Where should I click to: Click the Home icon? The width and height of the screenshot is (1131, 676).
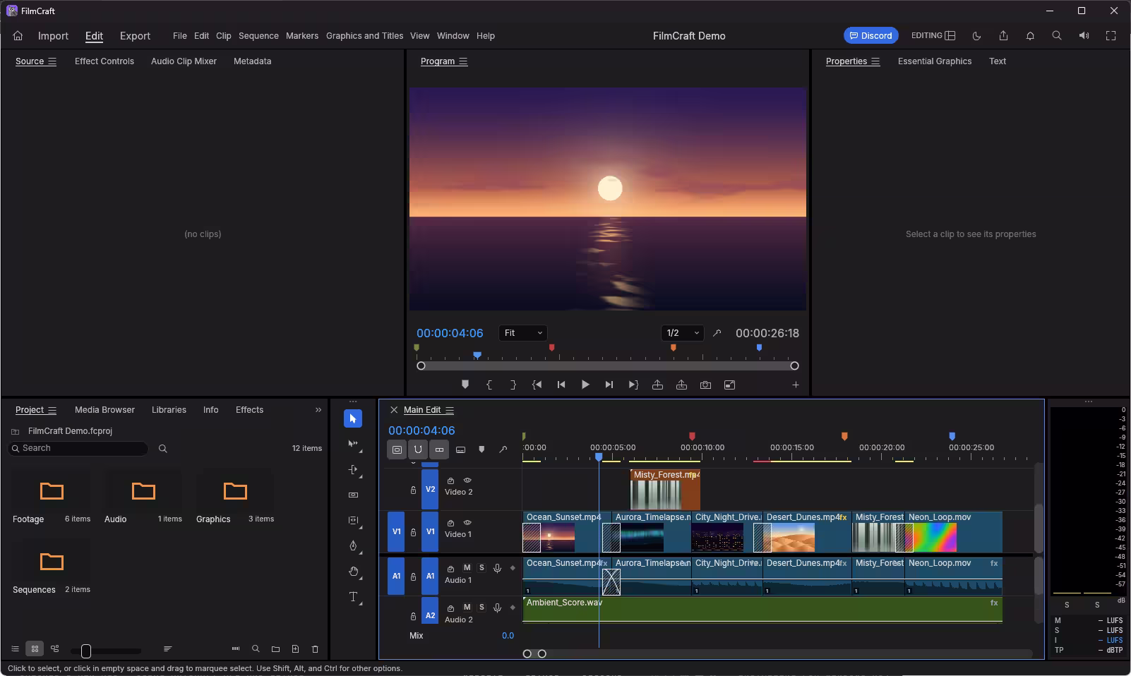pos(18,36)
